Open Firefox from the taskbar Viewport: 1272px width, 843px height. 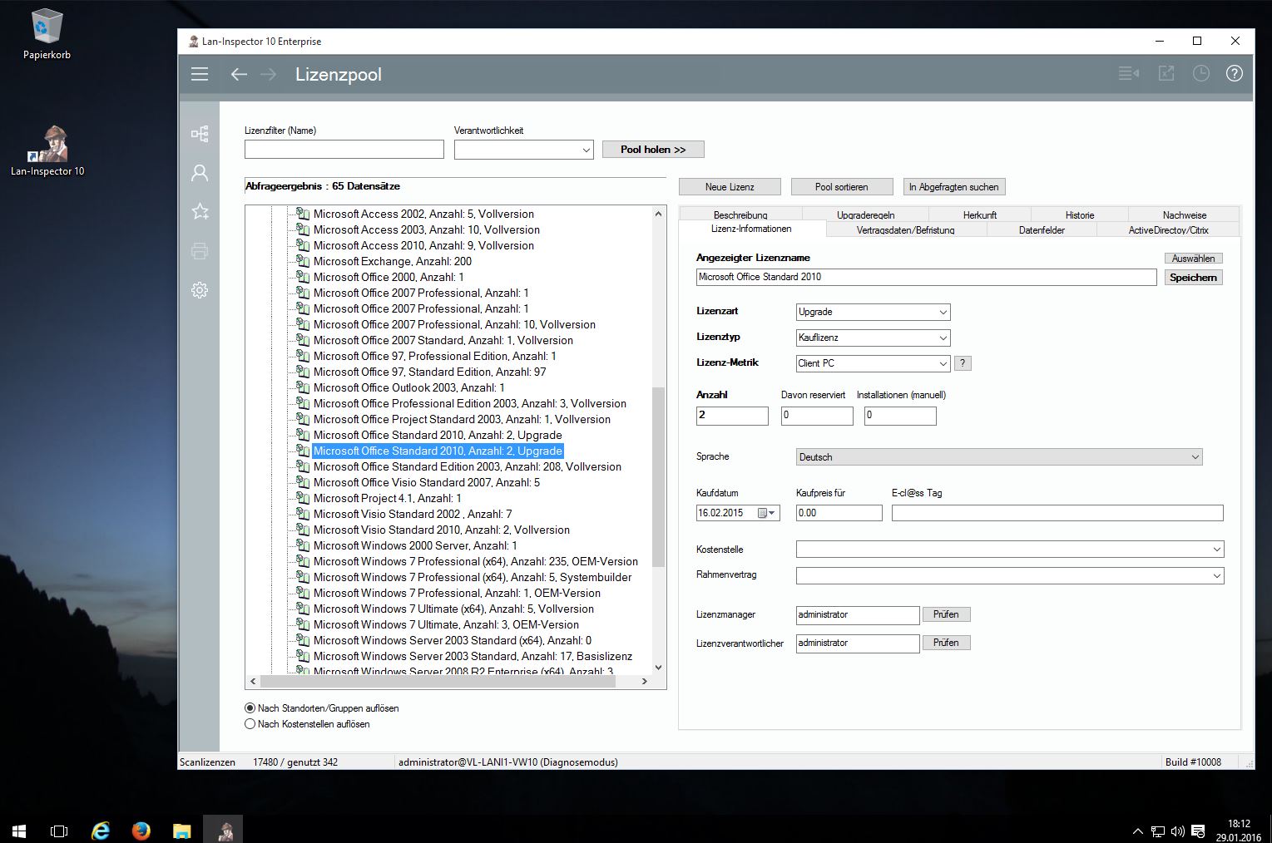pyautogui.click(x=141, y=831)
